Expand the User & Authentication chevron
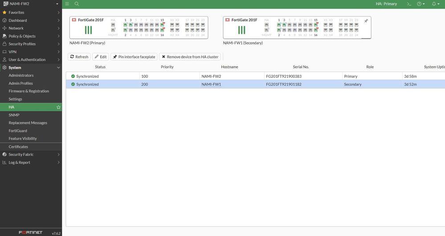The height and width of the screenshot is (236, 445). click(x=58, y=60)
